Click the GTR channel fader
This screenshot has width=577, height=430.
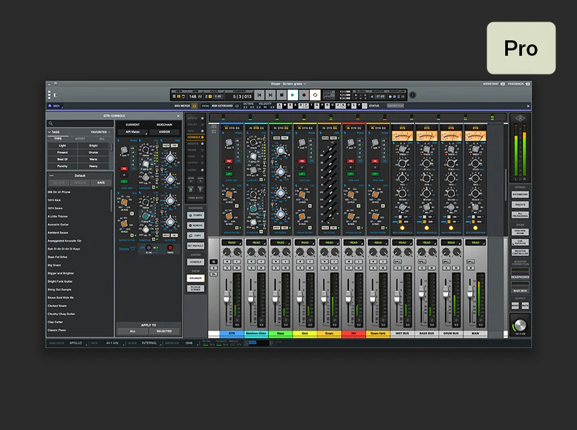click(226, 296)
